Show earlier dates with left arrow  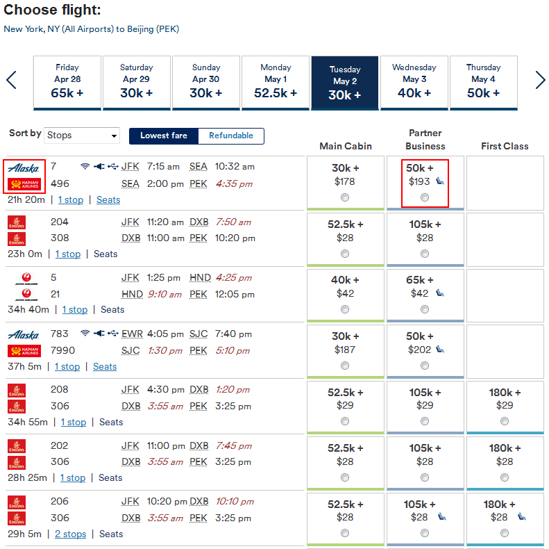[12, 80]
